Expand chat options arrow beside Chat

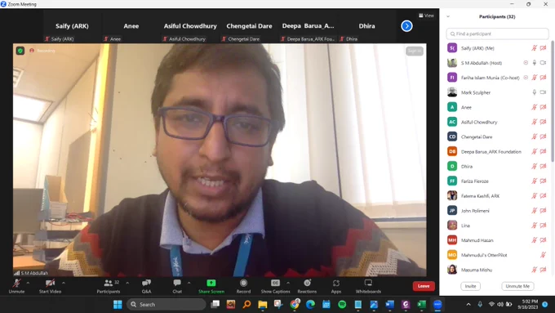point(189,283)
